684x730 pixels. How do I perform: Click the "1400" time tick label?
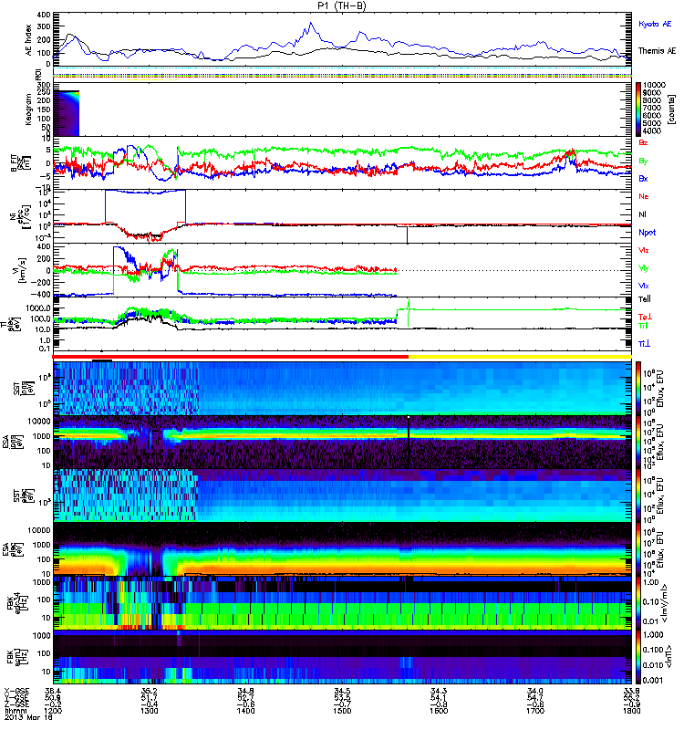click(x=245, y=711)
